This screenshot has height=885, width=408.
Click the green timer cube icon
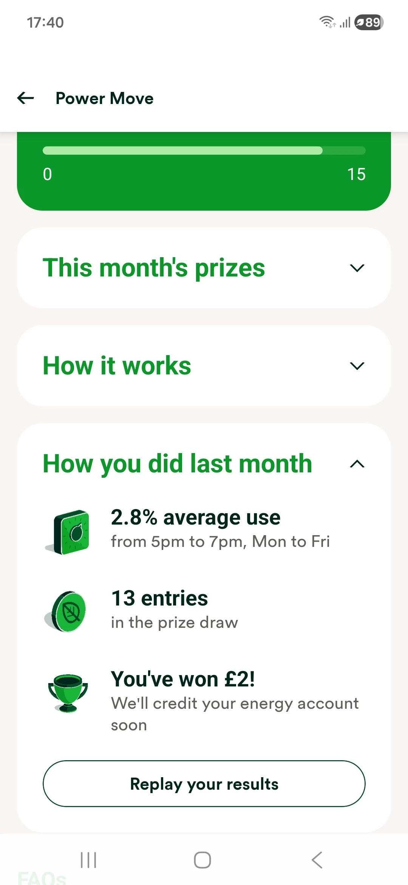(68, 532)
